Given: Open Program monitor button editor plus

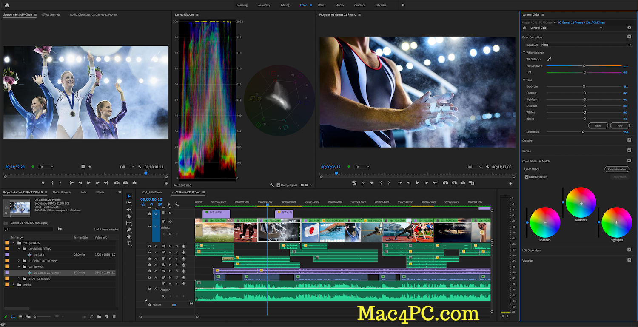Looking at the screenshot, I should tap(511, 183).
